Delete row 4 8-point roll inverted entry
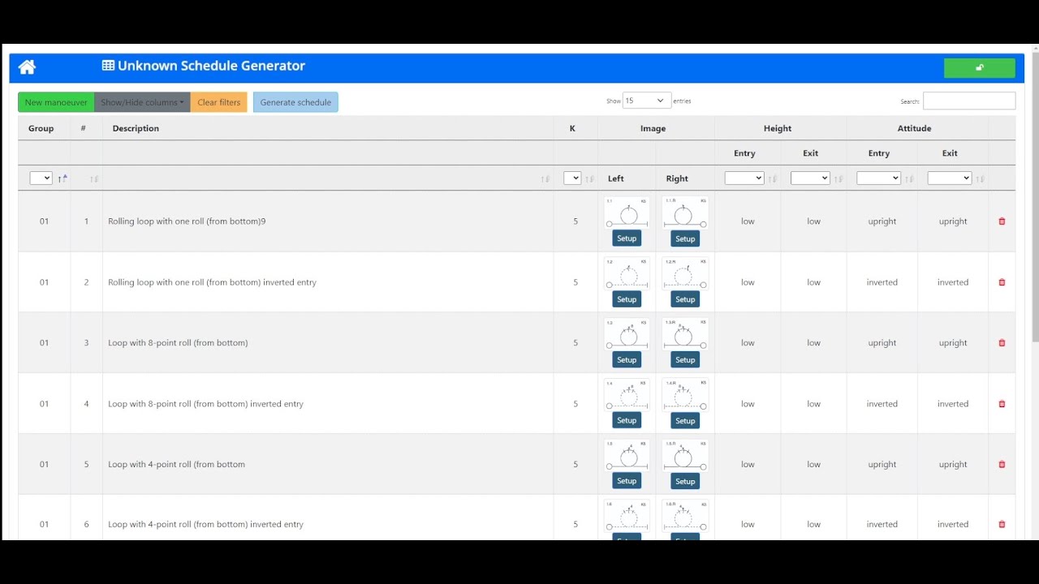The width and height of the screenshot is (1039, 584). 1002,404
